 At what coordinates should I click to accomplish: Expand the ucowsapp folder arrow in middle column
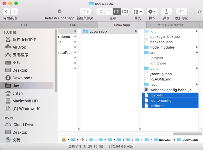[136, 31]
